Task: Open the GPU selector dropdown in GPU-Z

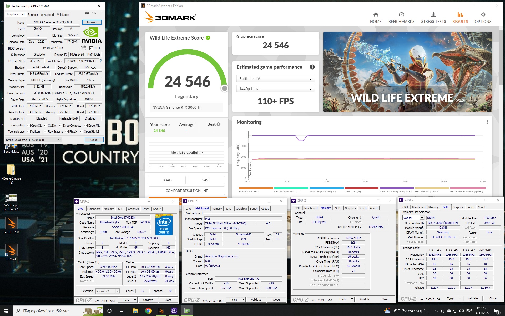Action: 33,140
